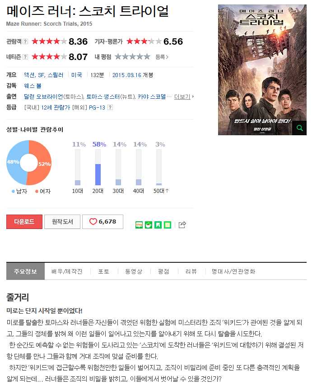This screenshot has width=317, height=389.
Task: Share to Naver blog icon
Action: [139, 225]
